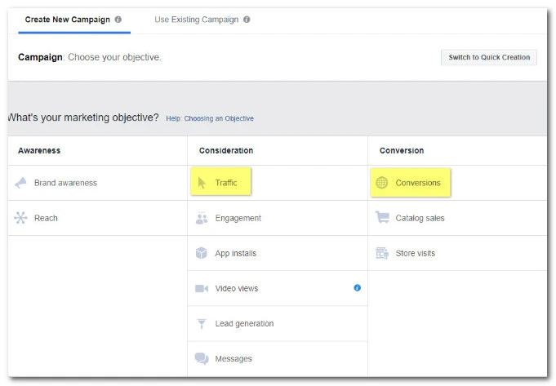This screenshot has width=556, height=386.
Task: Click the info icon beside Use Existing Campaign
Action: tap(247, 20)
